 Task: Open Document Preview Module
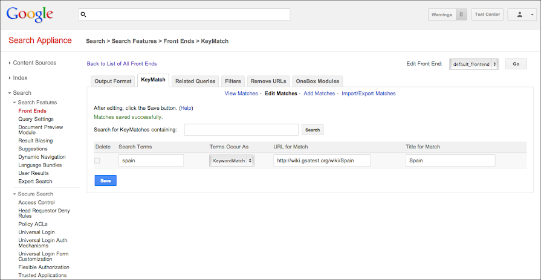40,130
